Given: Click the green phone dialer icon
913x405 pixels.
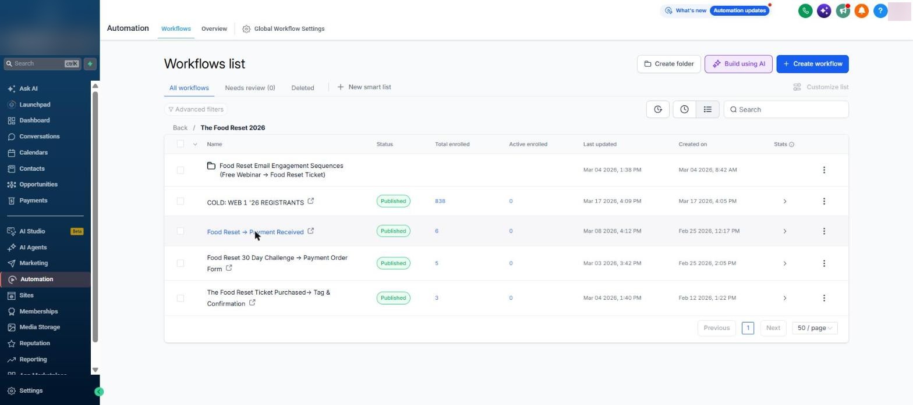Looking at the screenshot, I should [x=805, y=10].
